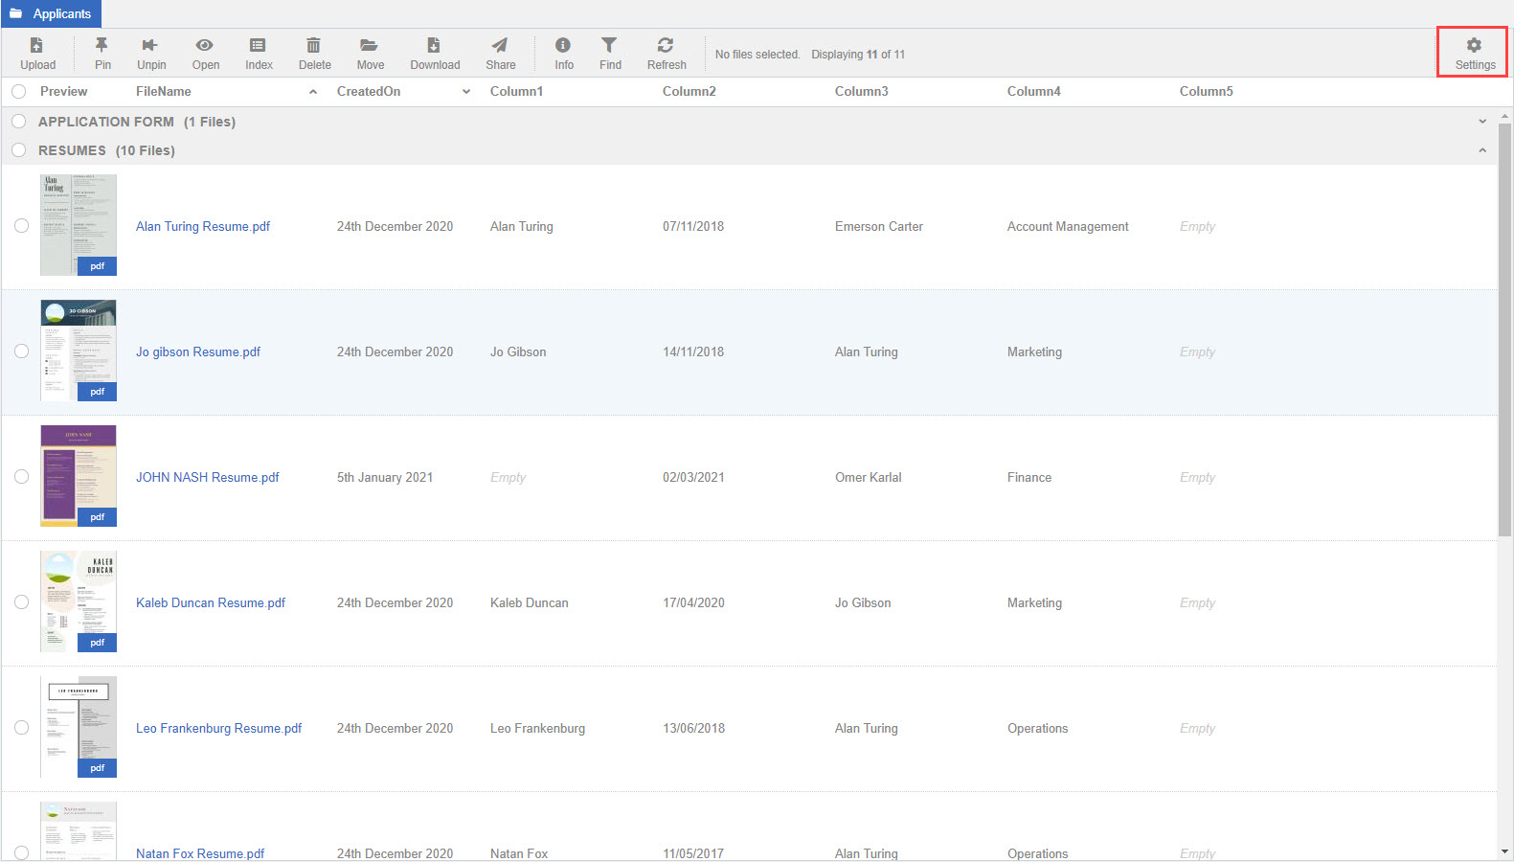Open Jo gibson Resume.pdf link
1514x862 pixels.
click(198, 352)
